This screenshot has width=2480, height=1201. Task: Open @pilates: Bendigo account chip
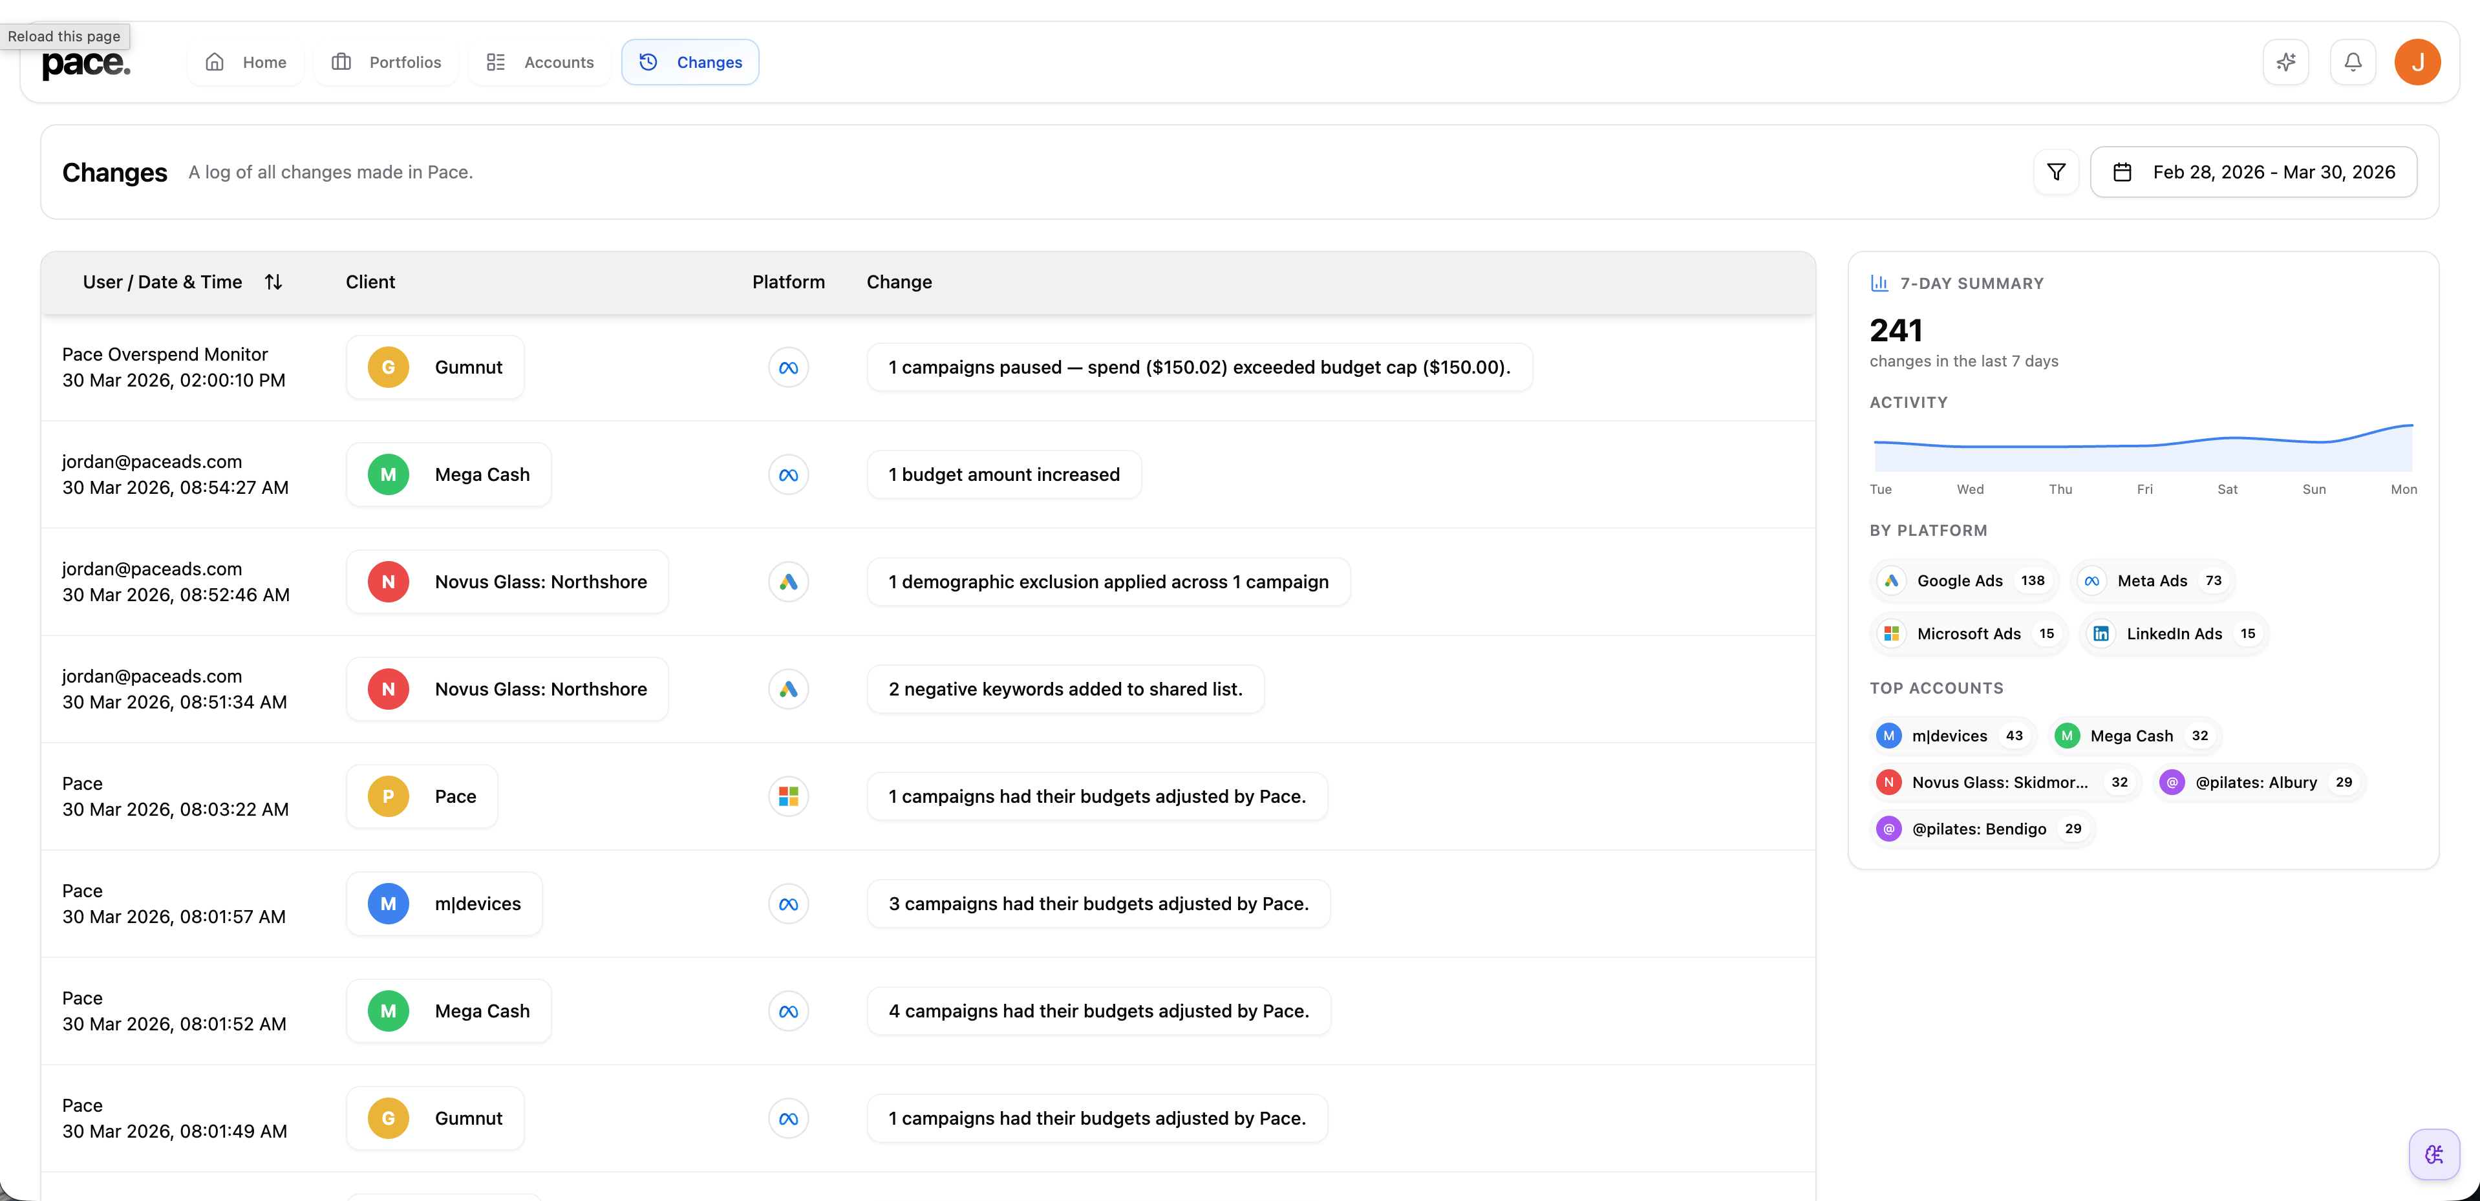[1982, 829]
